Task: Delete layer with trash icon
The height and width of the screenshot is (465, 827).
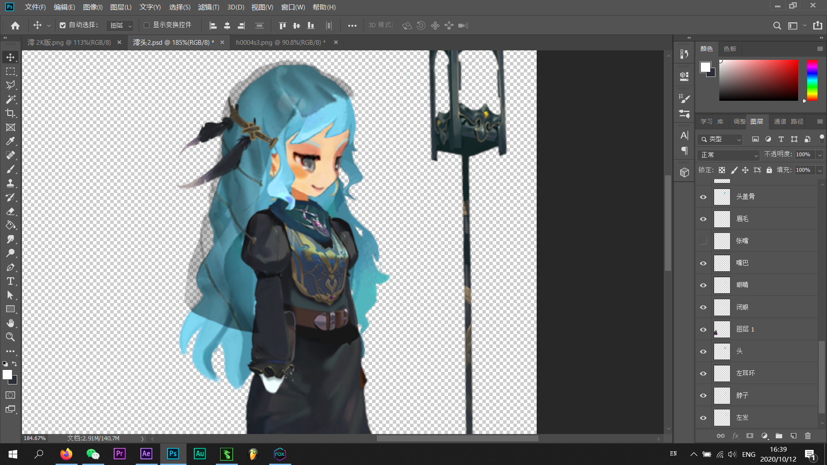Action: click(x=808, y=436)
